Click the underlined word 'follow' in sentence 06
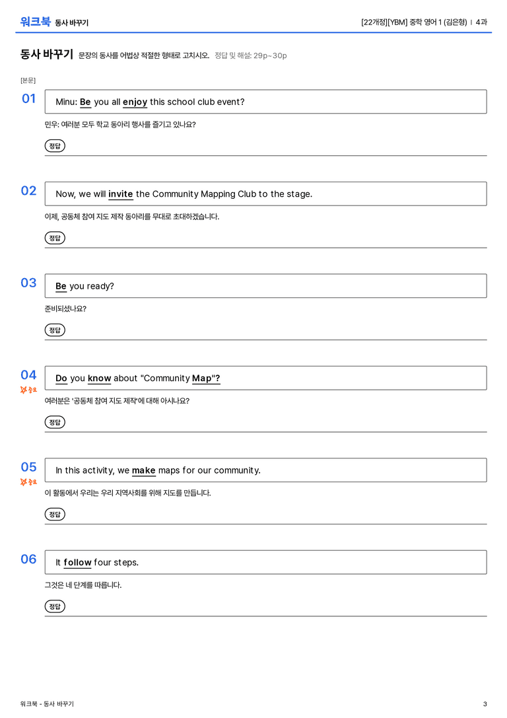 pos(77,562)
